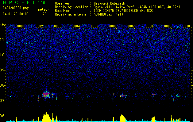
Task: Click antenna value A504HB(yagi 4el)
Action: tap(108, 14)
